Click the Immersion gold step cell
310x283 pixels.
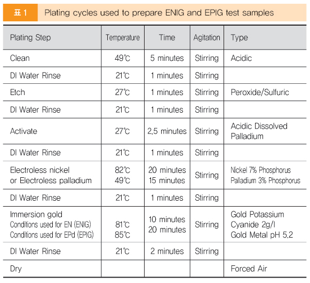pos(52,224)
